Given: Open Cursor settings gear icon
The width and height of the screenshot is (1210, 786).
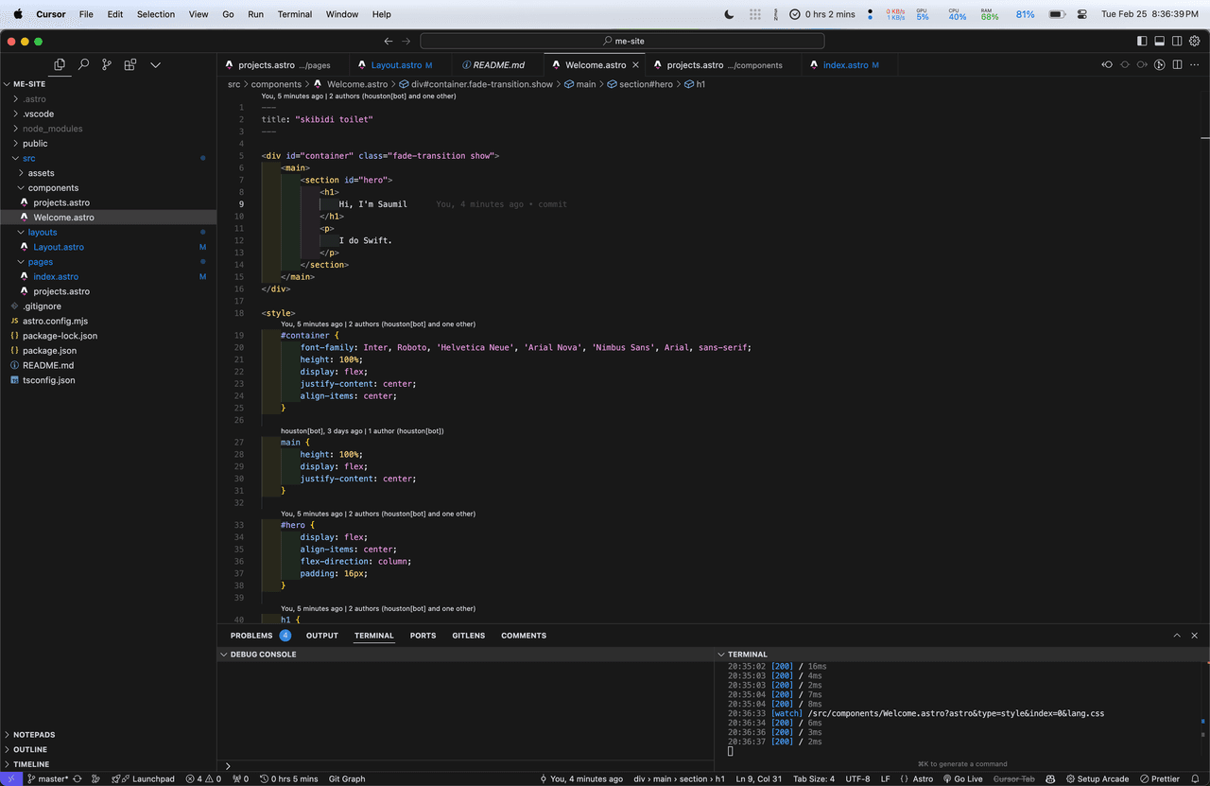Looking at the screenshot, I should 1195,41.
